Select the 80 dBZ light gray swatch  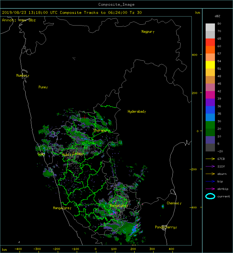210,27
